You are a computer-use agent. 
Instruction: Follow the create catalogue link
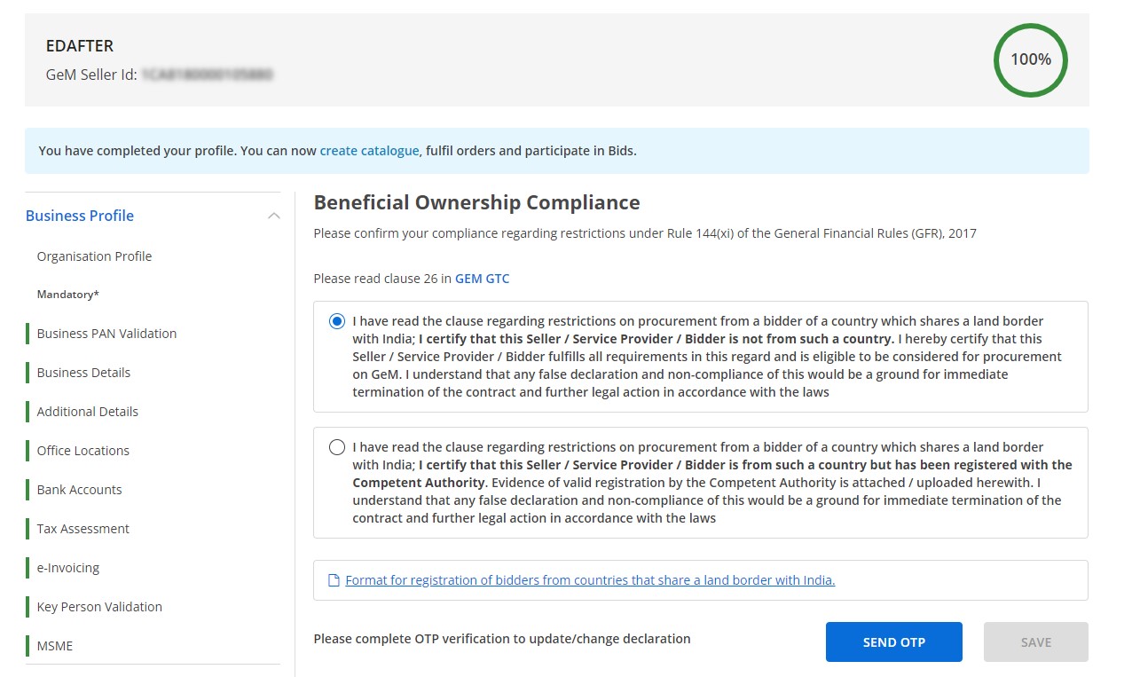[369, 151]
